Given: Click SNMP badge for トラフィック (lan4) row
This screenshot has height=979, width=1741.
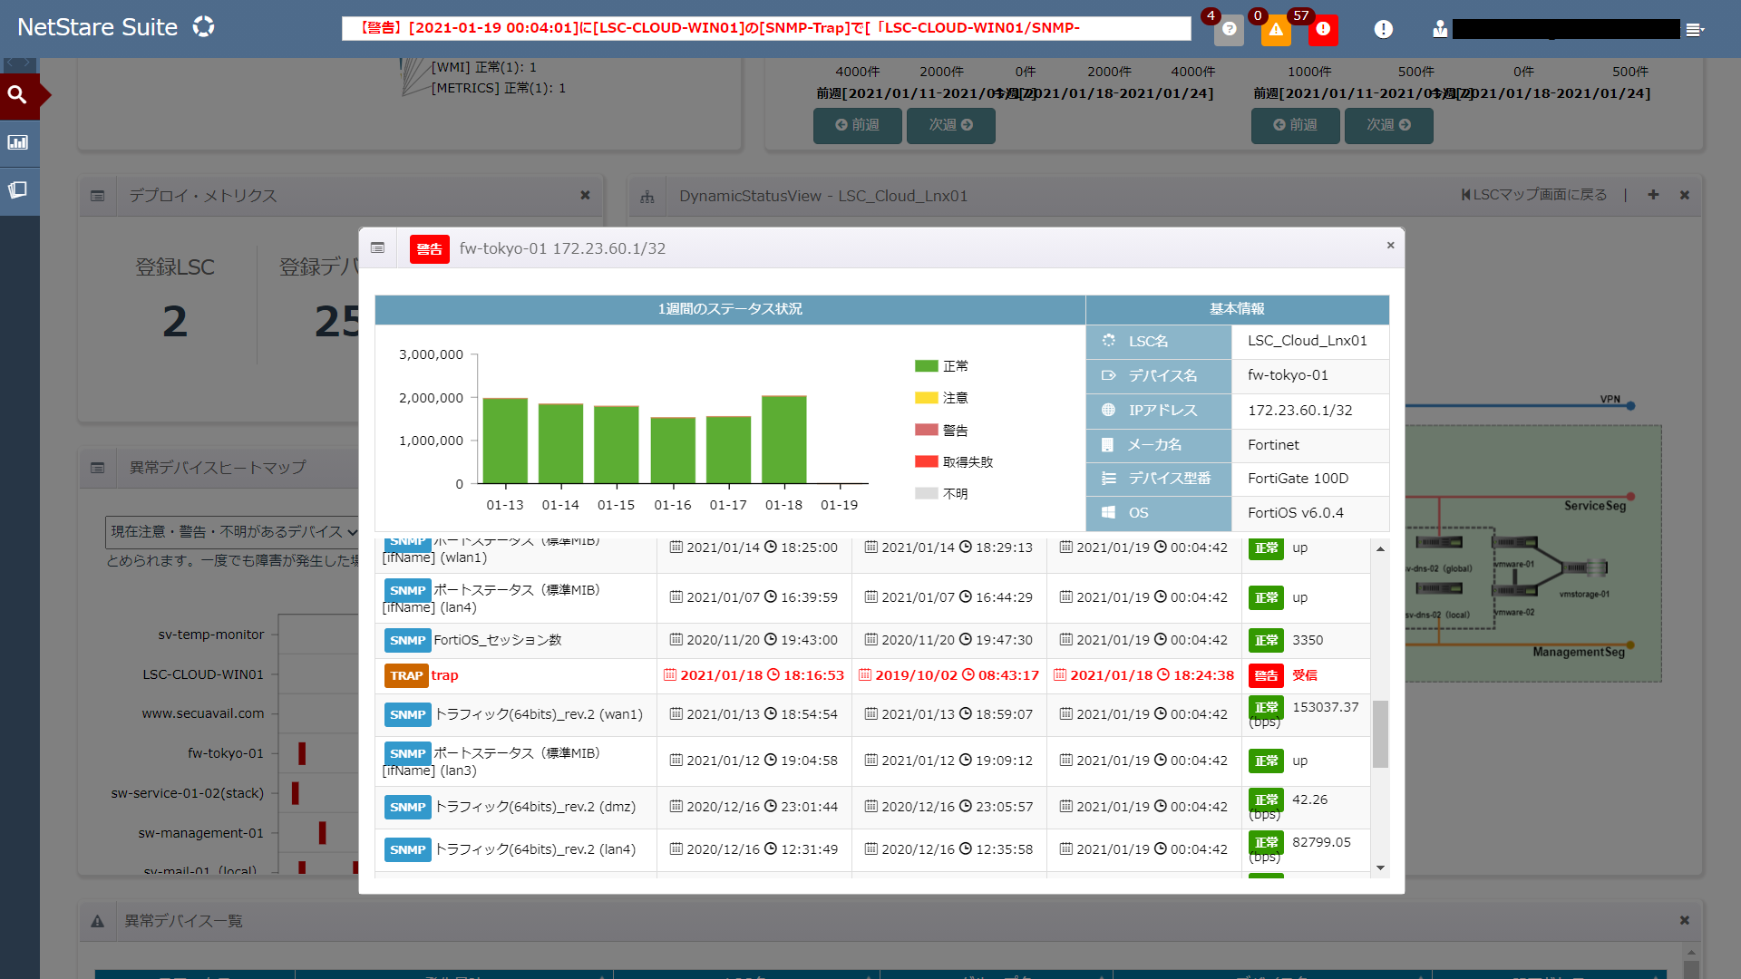Looking at the screenshot, I should (407, 849).
